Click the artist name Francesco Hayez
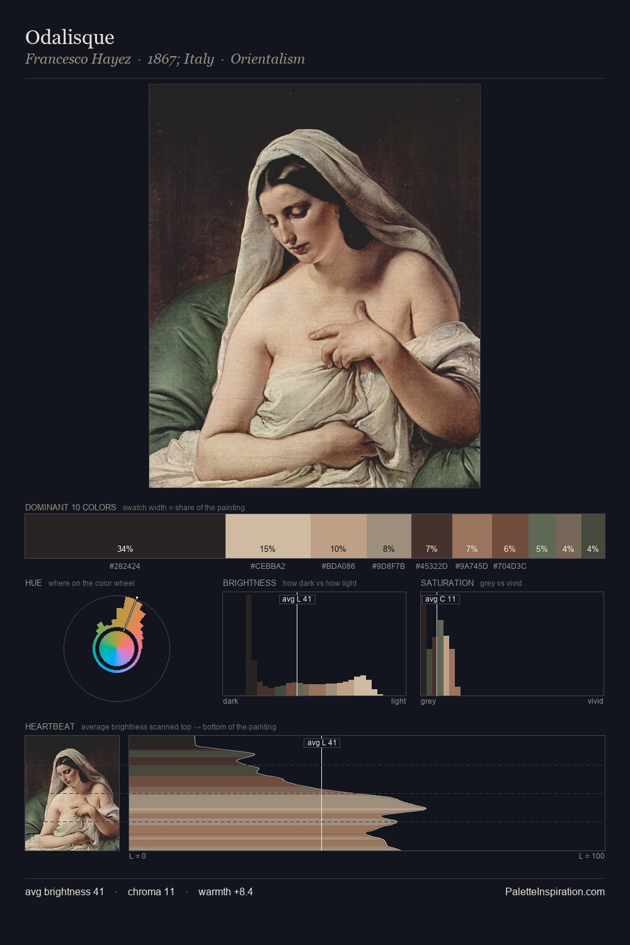The image size is (630, 945). pyautogui.click(x=78, y=59)
